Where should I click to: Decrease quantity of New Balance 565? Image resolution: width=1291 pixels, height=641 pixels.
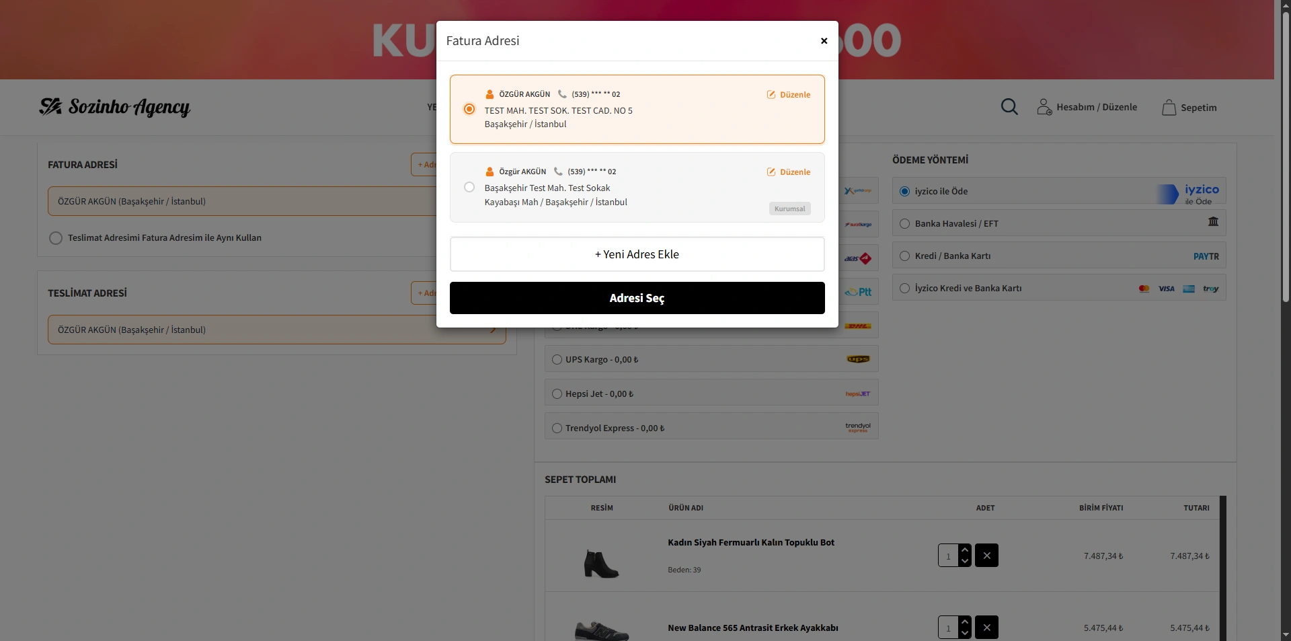[965, 634]
